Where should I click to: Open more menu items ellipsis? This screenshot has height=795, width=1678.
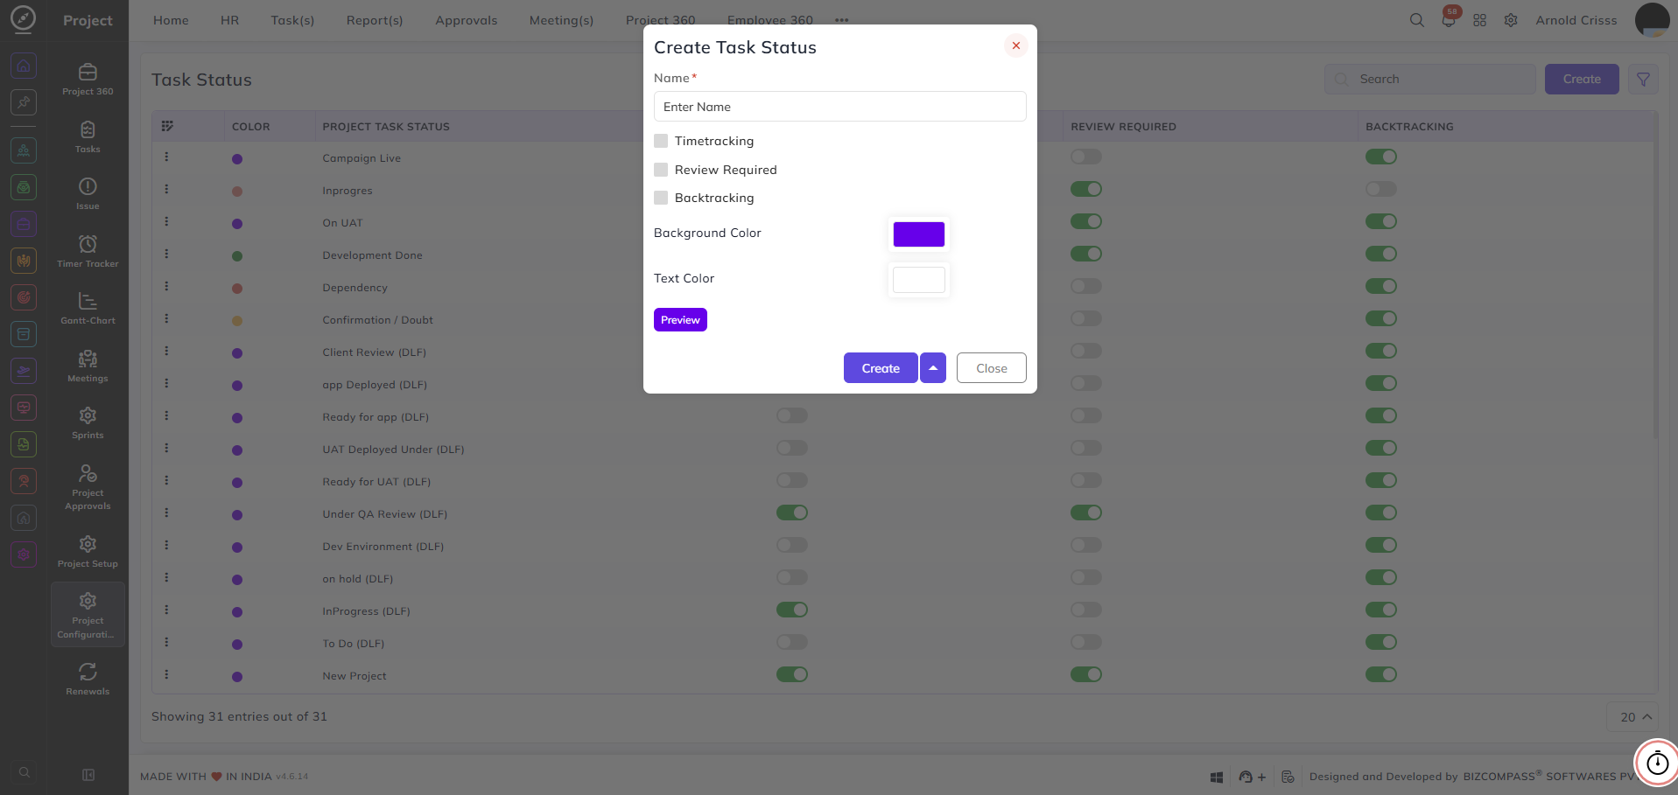(x=842, y=20)
